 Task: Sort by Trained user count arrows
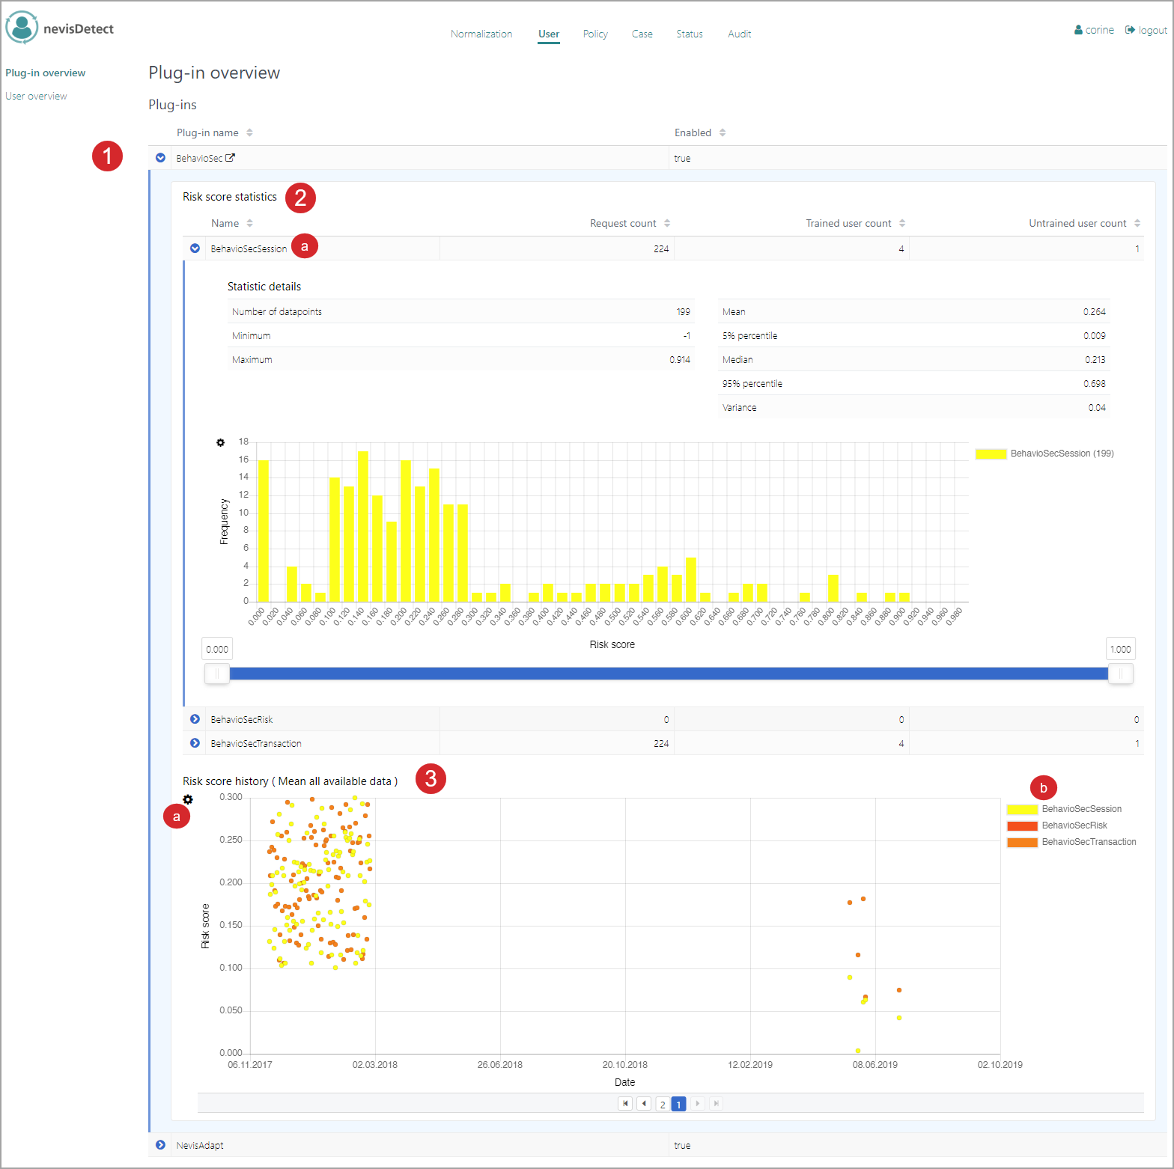coord(902,223)
